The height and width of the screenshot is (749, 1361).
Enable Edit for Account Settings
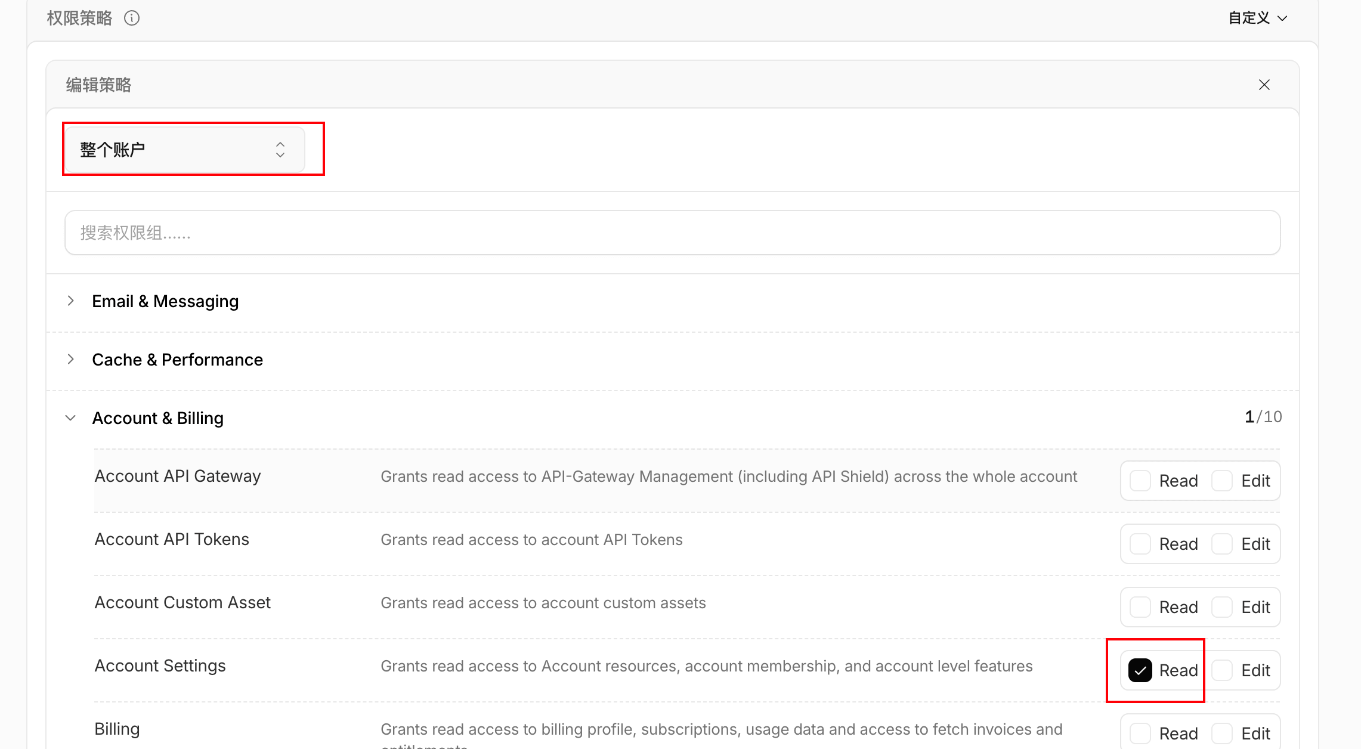[x=1221, y=670]
